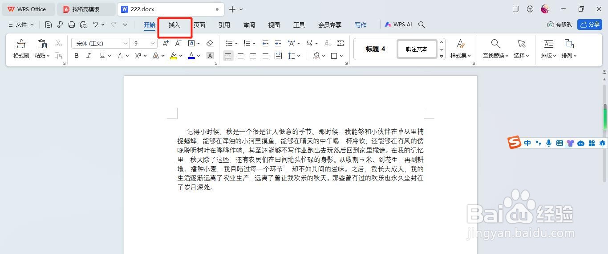Click the Select cursor icon
The height and width of the screenshot is (254, 608).
coord(521,44)
